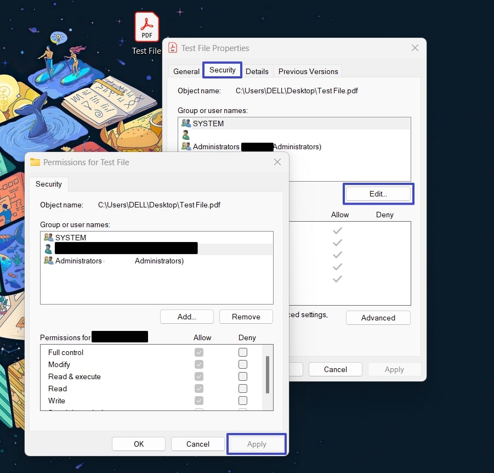Check Deny for Modify permission
Image resolution: width=494 pixels, height=473 pixels.
(242, 364)
